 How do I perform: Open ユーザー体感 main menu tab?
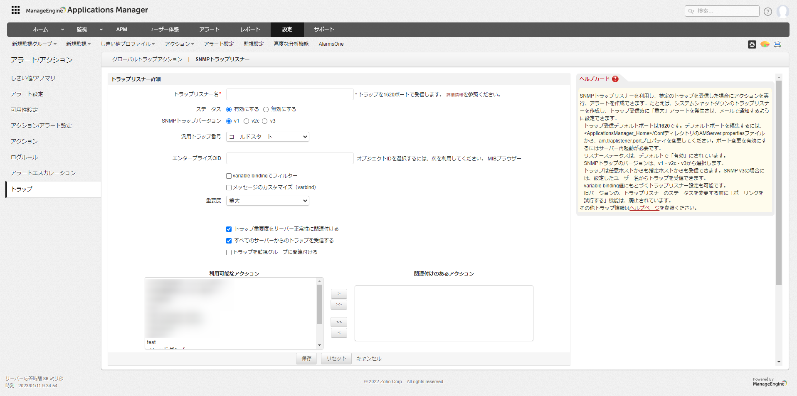(x=163, y=30)
